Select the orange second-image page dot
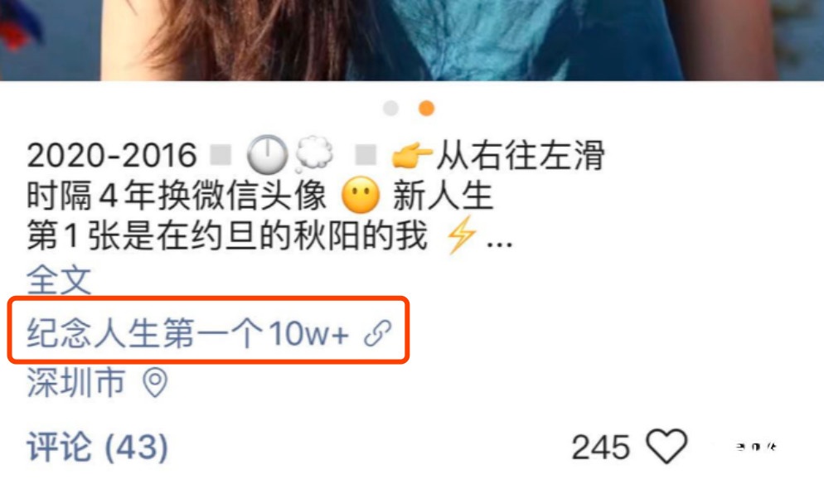This screenshot has width=824, height=489. tap(426, 109)
